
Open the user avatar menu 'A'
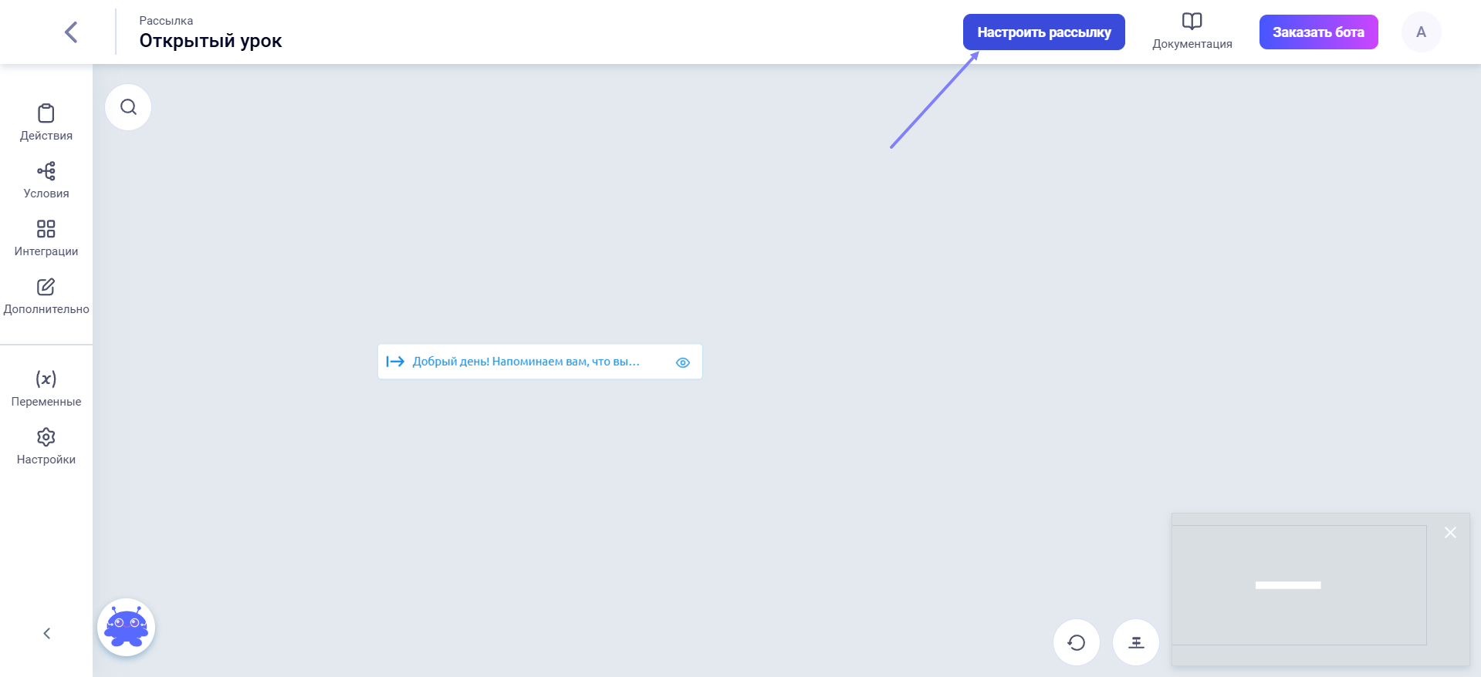[1421, 32]
